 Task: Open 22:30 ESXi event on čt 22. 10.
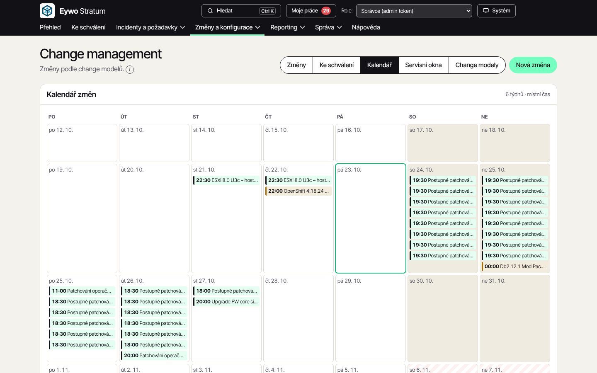click(x=298, y=180)
